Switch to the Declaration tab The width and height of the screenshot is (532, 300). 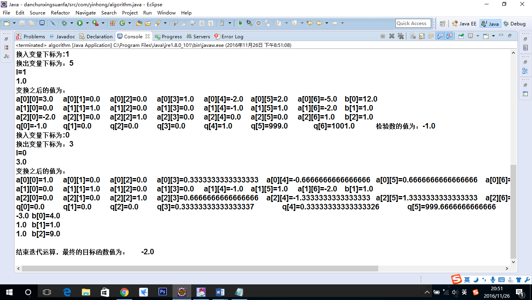tap(96, 36)
